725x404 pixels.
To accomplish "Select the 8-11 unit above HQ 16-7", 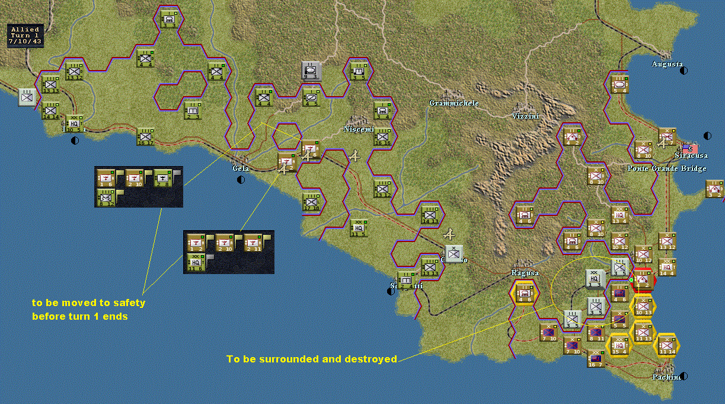I will click(x=596, y=332).
